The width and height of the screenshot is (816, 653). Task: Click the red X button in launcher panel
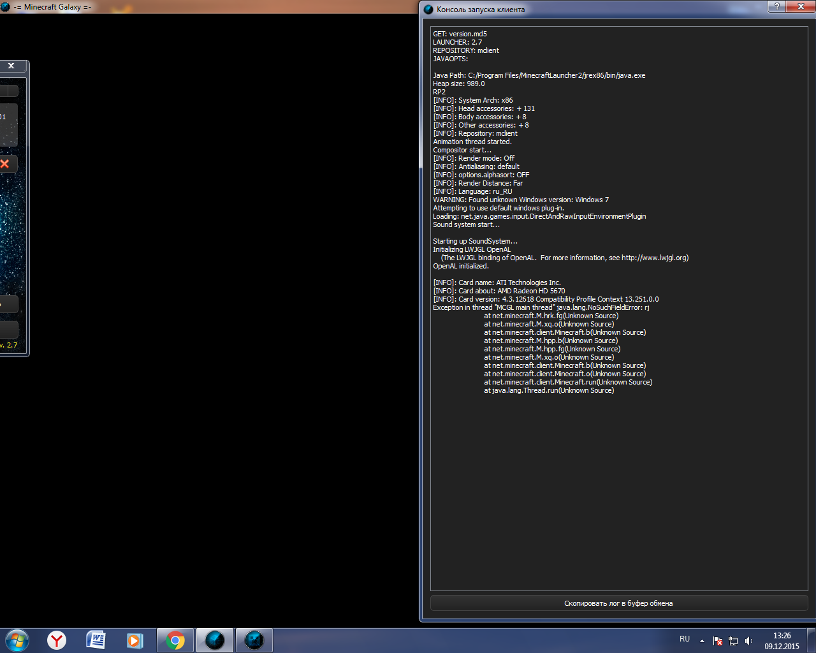(5, 164)
